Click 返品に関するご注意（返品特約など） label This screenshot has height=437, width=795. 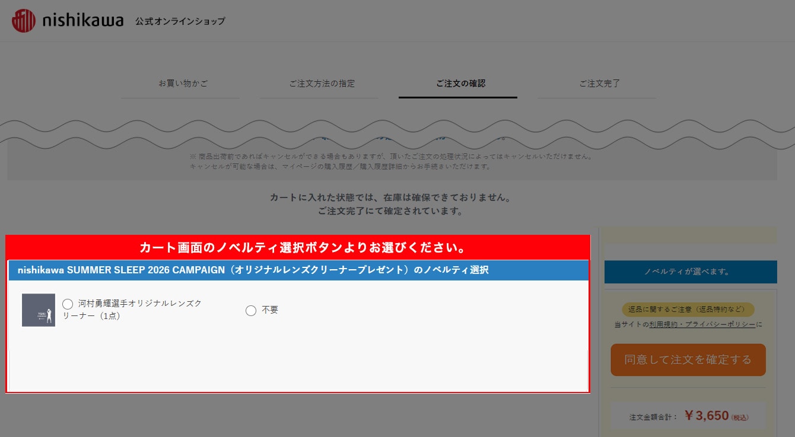[688, 310]
